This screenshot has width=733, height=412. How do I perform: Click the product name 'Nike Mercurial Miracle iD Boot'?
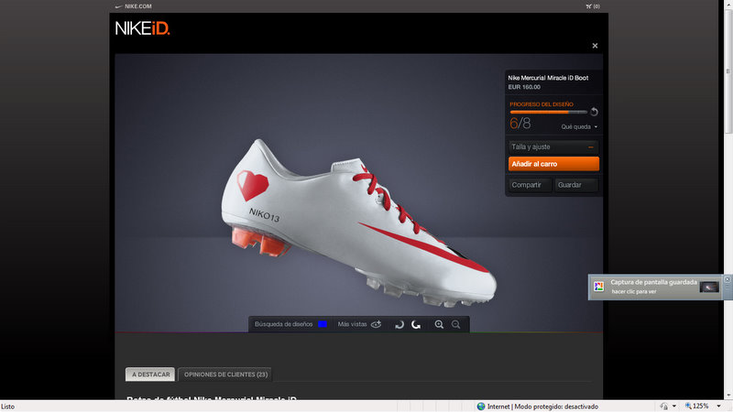coord(548,78)
